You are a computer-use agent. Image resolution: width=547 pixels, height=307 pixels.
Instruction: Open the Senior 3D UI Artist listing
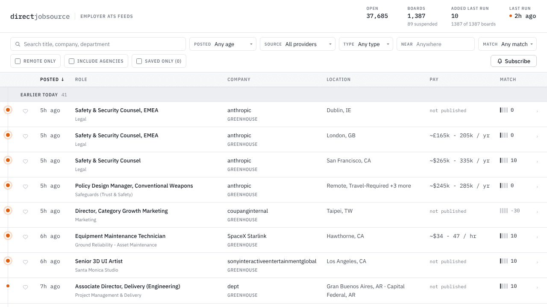pyautogui.click(x=99, y=261)
